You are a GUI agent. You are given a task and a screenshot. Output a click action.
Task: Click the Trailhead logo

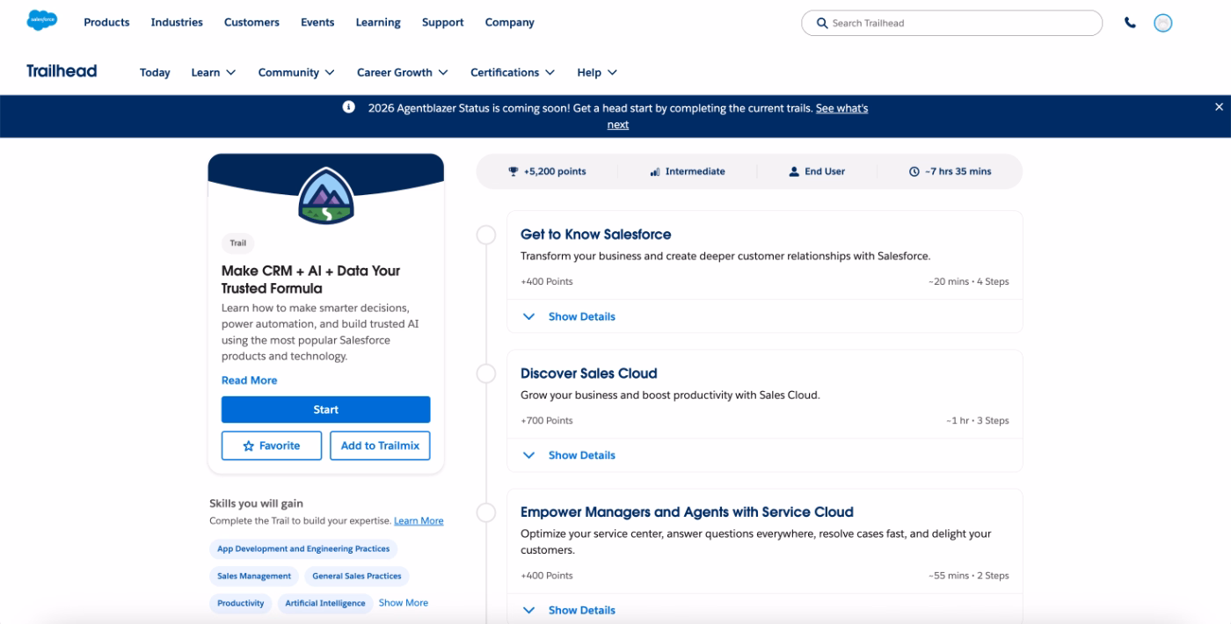[x=62, y=71]
